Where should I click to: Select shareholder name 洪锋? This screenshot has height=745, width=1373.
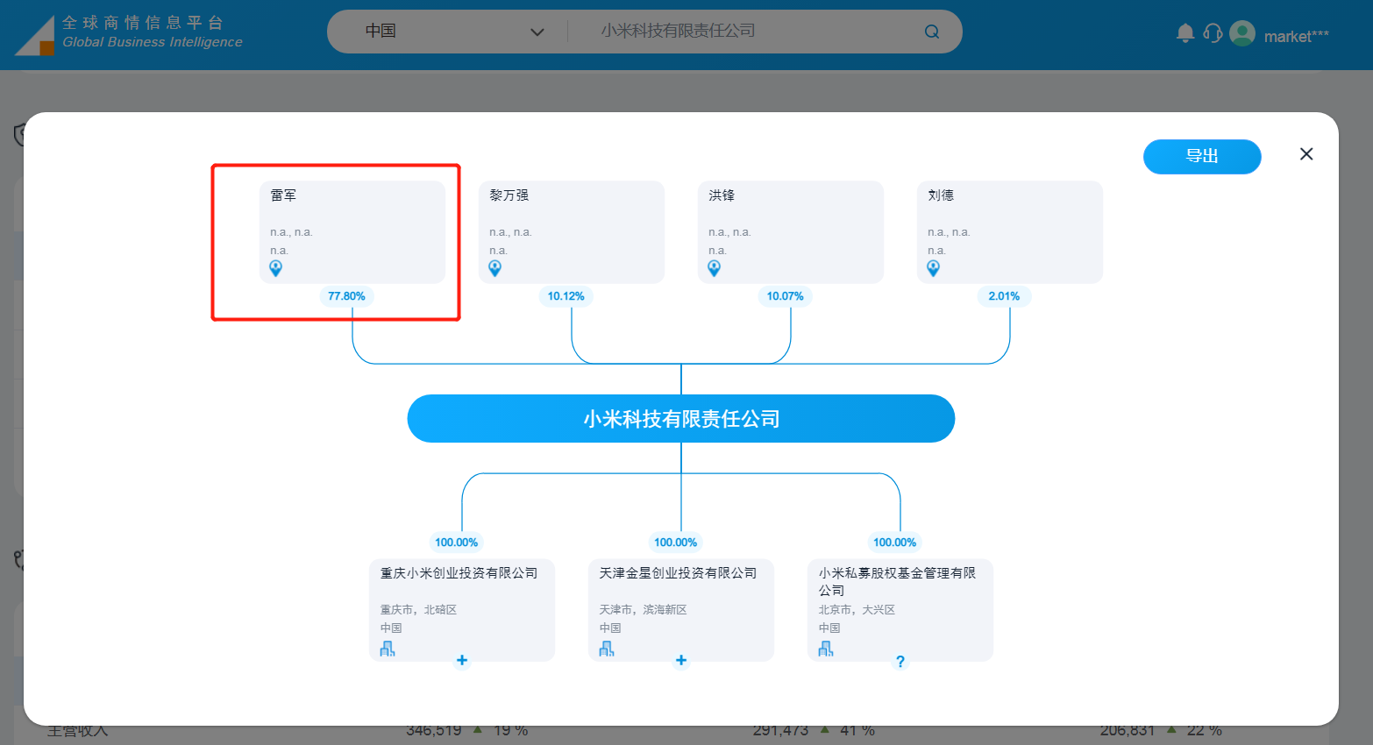click(722, 195)
